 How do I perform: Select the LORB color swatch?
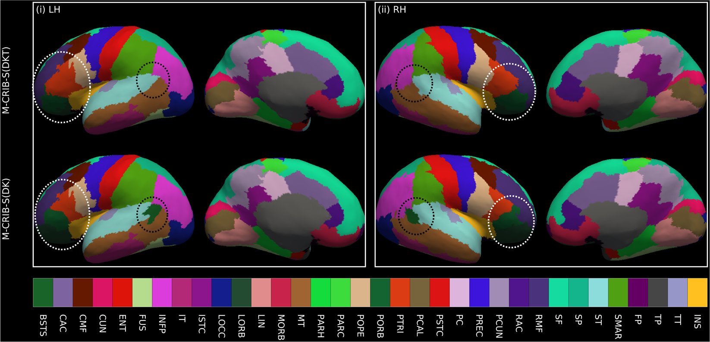click(242, 292)
